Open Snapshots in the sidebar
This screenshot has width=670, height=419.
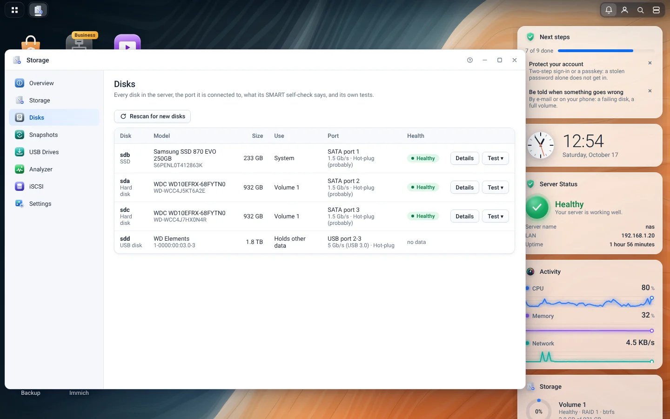pos(54,135)
